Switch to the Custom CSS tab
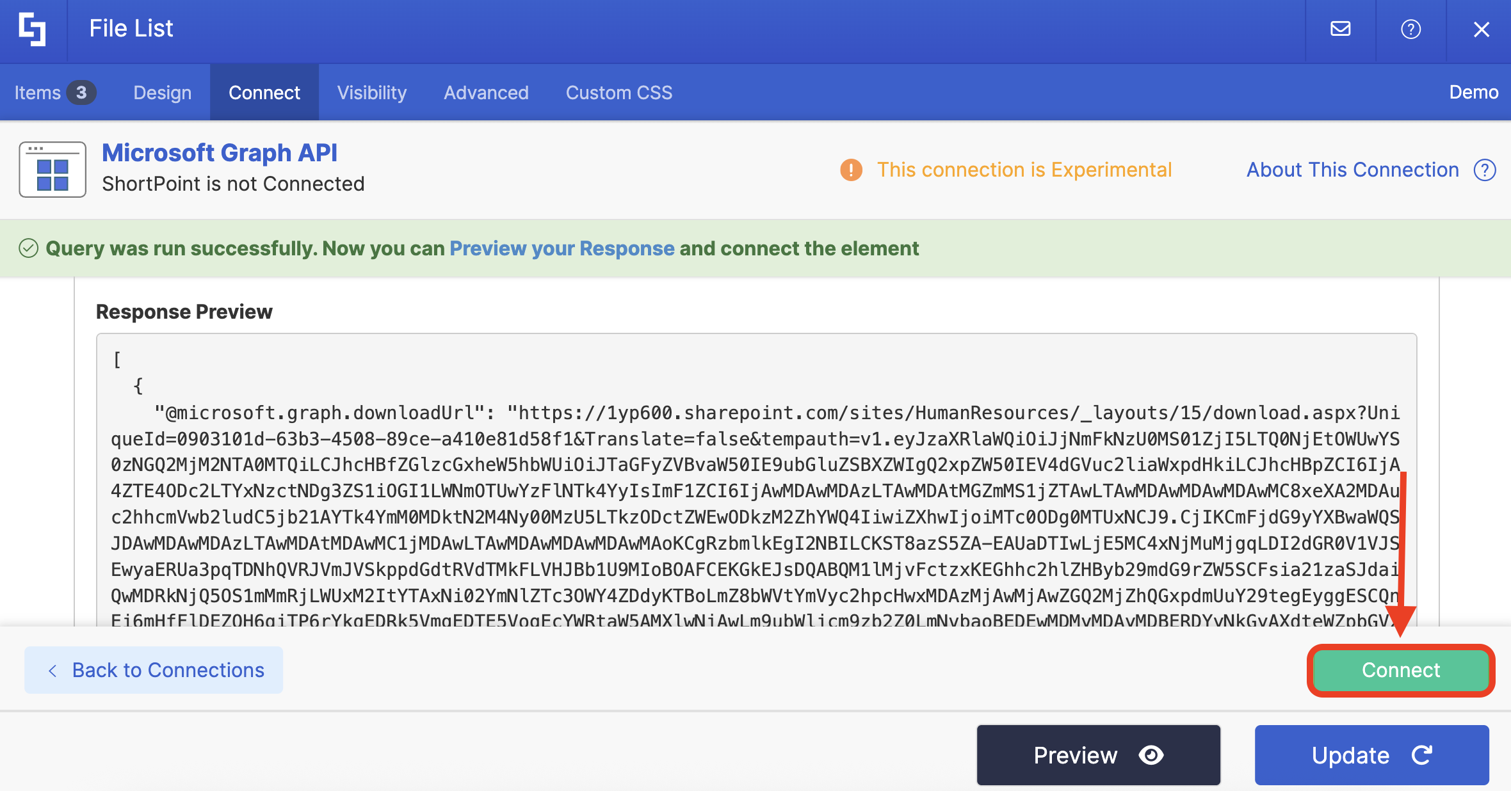This screenshot has height=791, width=1511. pyautogui.click(x=618, y=93)
